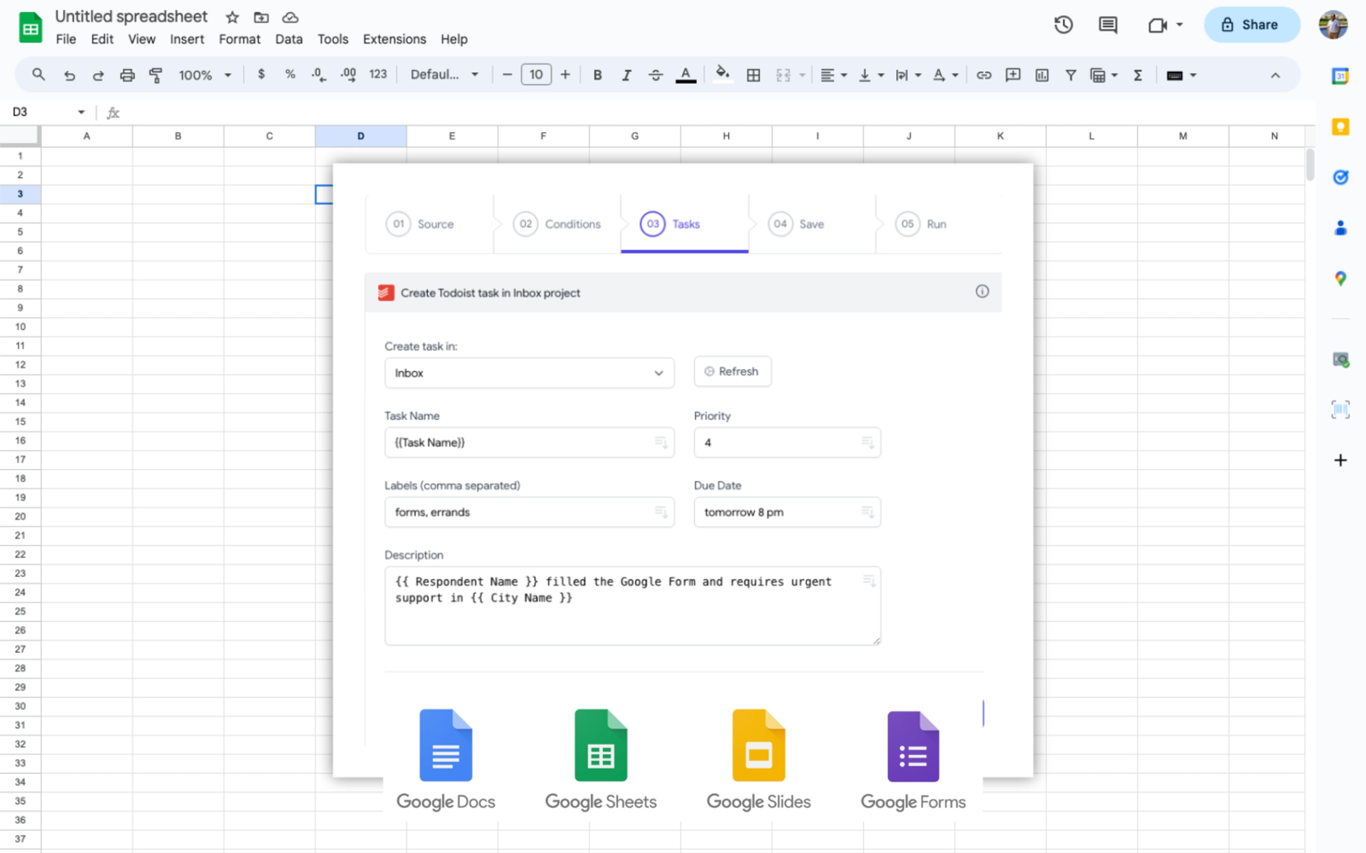This screenshot has width=1366, height=853.
Task: Click the text color swatch in toolbar
Action: point(688,75)
